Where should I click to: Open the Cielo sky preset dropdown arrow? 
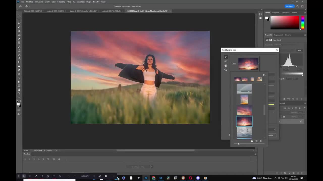pos(259,64)
